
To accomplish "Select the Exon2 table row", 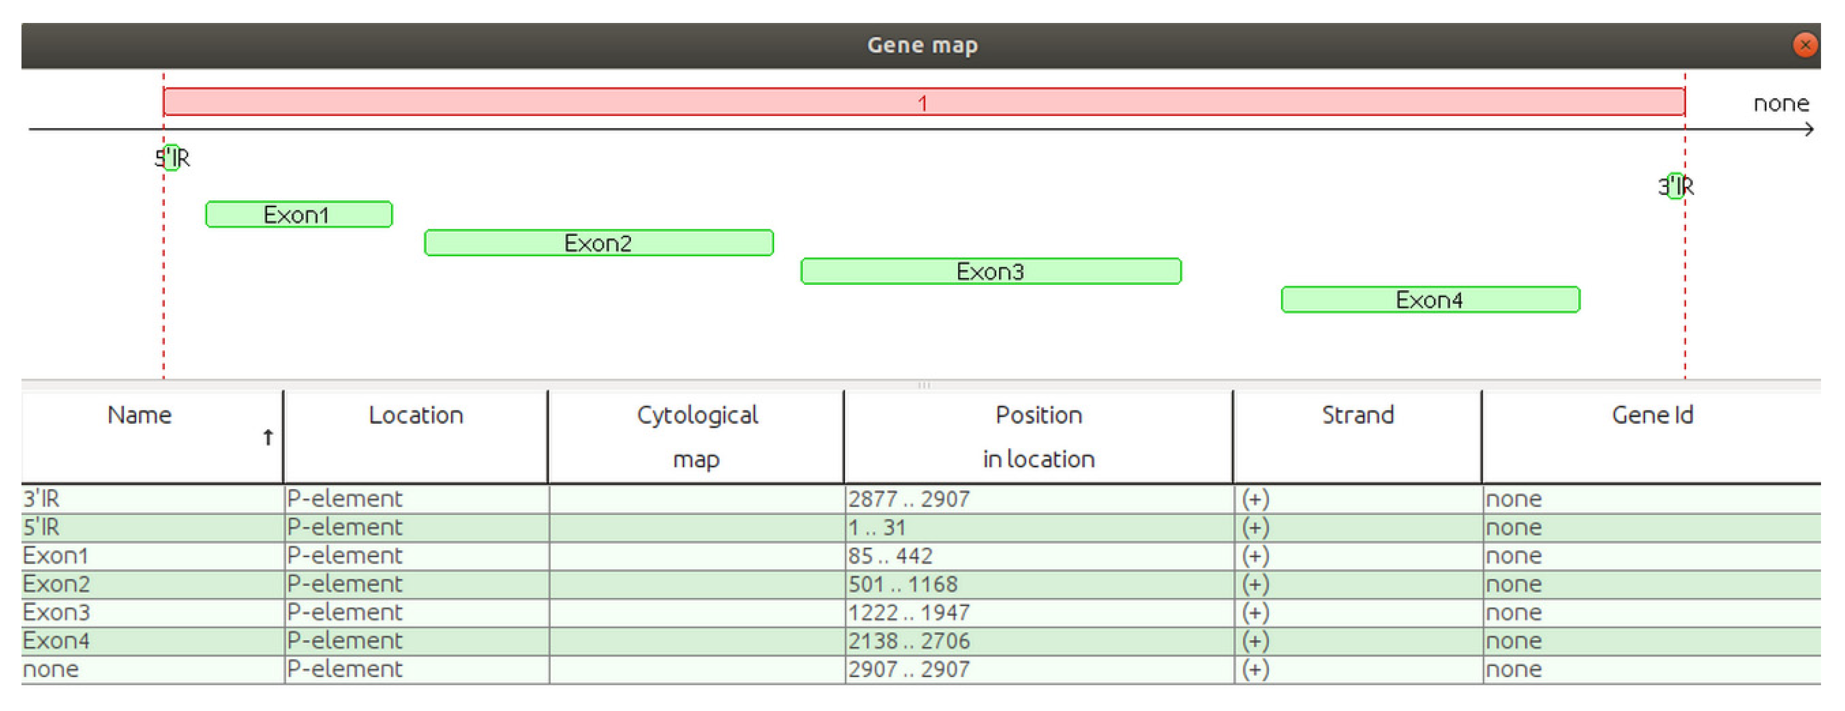I will (56, 584).
